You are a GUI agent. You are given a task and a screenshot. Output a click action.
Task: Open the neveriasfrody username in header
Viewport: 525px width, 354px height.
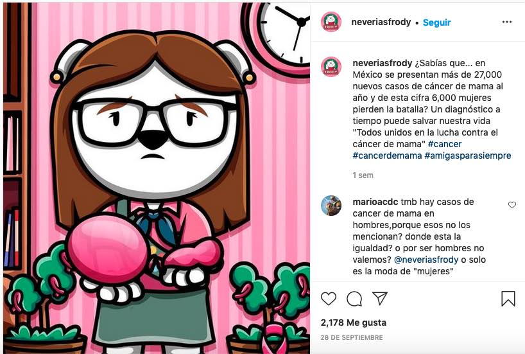pyautogui.click(x=381, y=22)
